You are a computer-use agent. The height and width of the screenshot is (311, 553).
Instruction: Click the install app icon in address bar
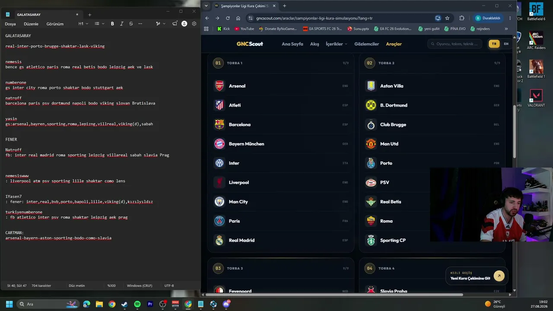pyautogui.click(x=438, y=18)
